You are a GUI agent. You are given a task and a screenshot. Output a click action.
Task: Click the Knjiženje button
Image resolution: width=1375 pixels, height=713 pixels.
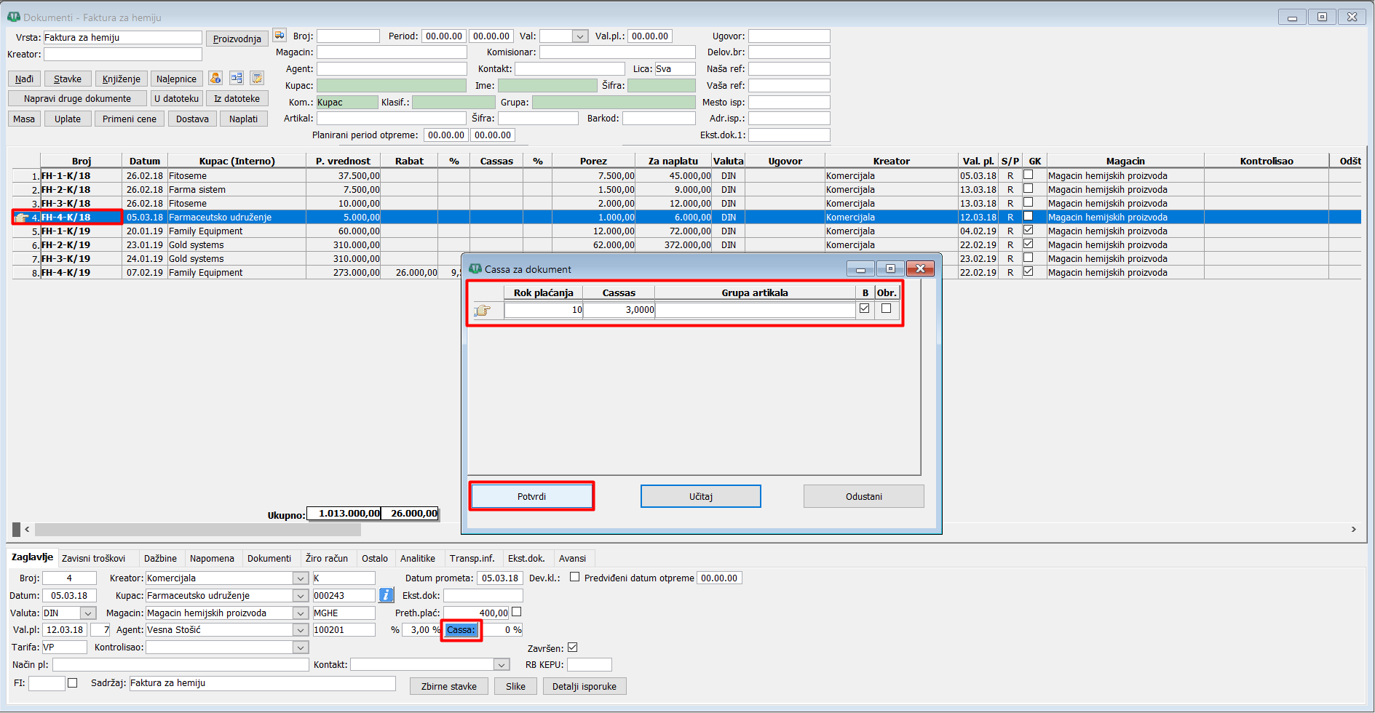click(x=122, y=79)
